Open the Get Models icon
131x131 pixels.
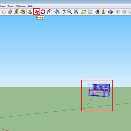tap(84, 12)
